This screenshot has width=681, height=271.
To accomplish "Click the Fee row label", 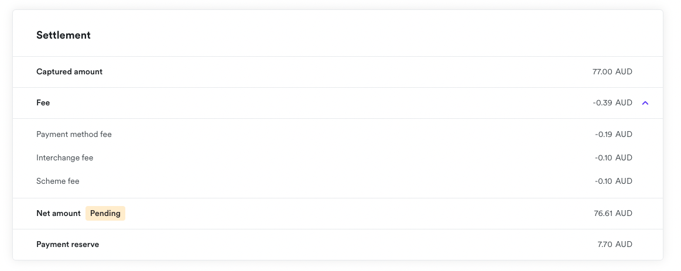I will point(43,103).
